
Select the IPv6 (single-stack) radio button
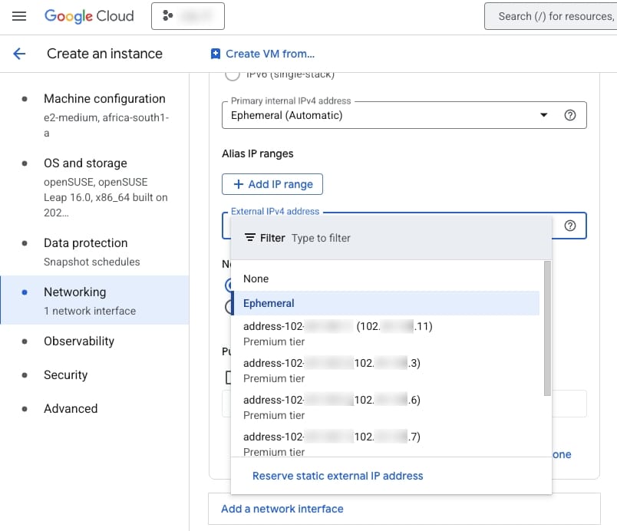231,75
